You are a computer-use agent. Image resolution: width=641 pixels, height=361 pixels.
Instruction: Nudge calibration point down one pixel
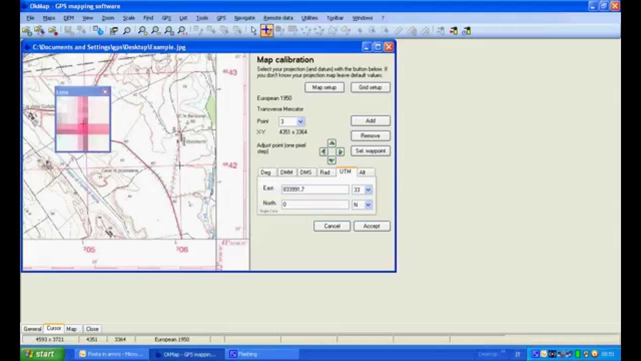332,160
